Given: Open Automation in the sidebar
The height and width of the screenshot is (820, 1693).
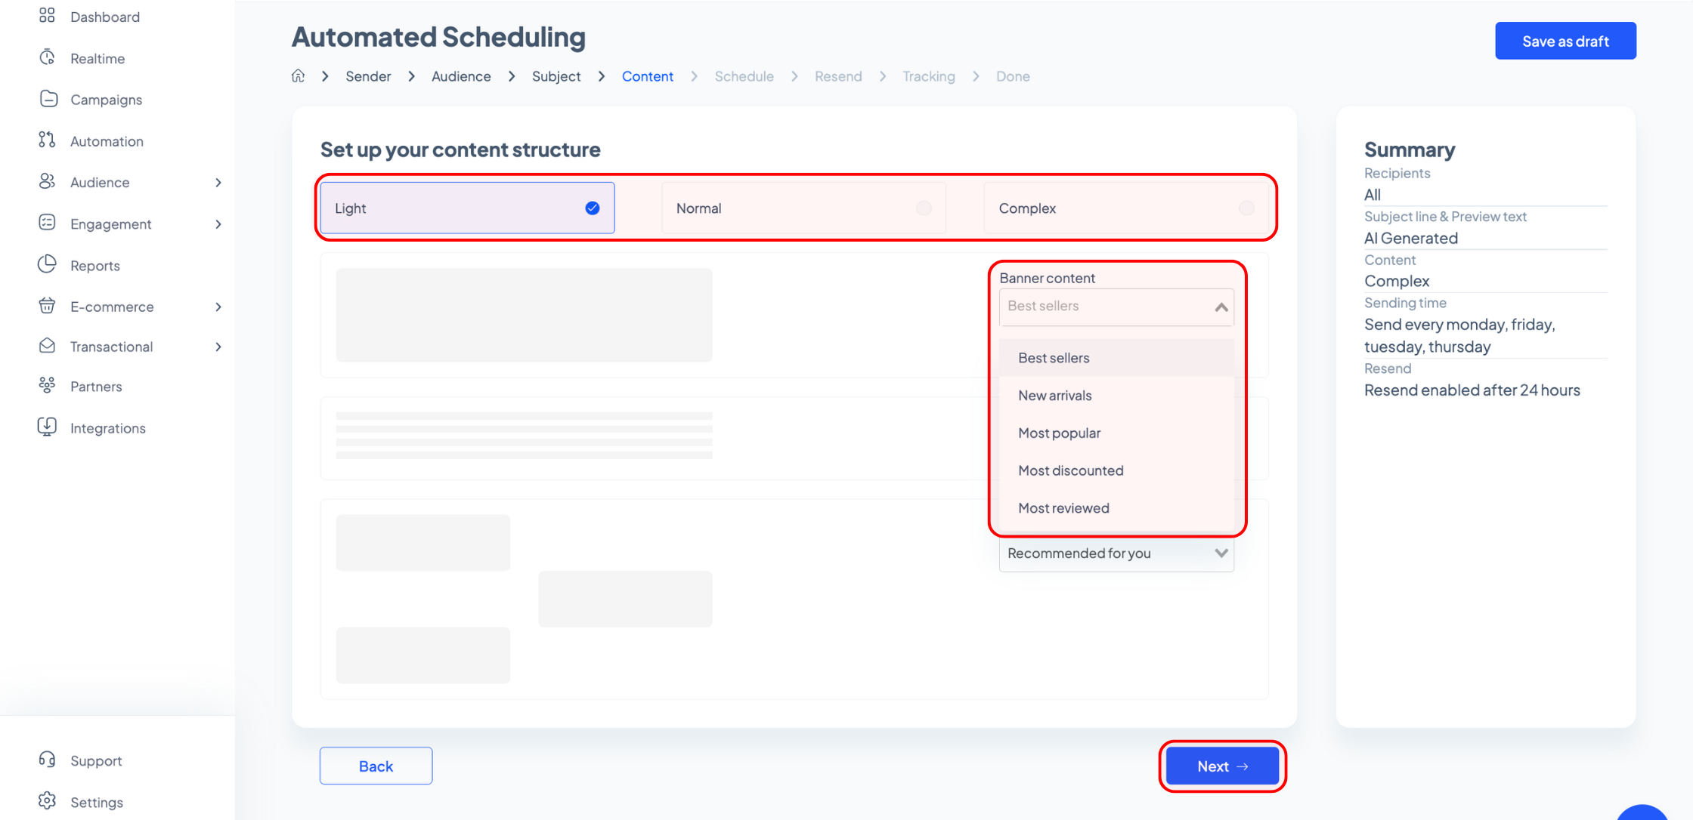Looking at the screenshot, I should click(x=107, y=141).
